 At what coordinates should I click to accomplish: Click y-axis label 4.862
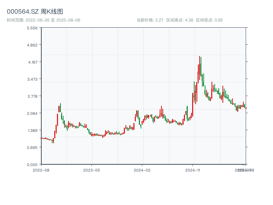point(32,45)
